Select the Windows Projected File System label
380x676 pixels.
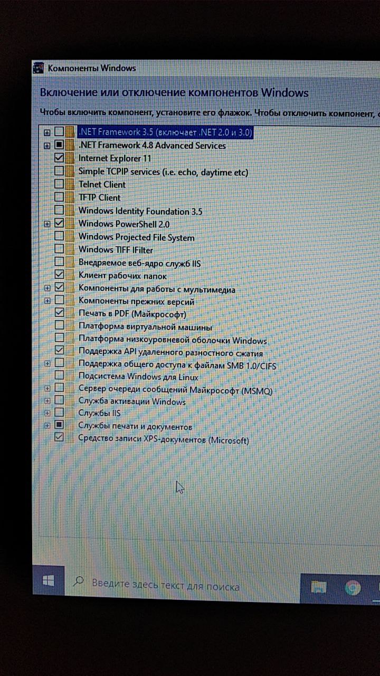point(136,237)
